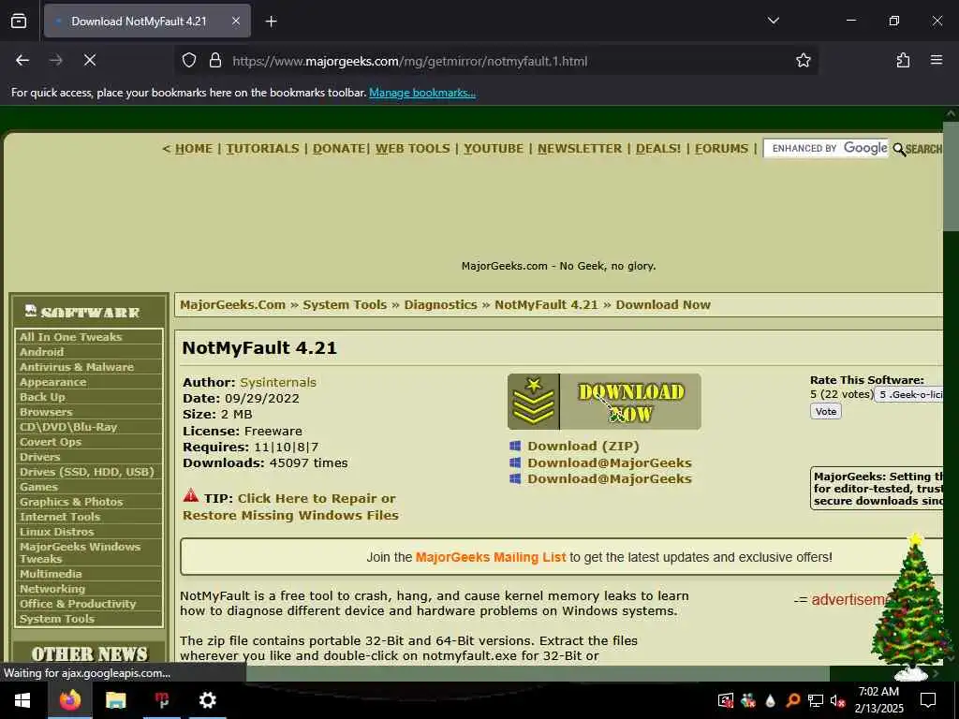Image resolution: width=959 pixels, height=719 pixels.
Task: Click the first Download@MajorGeeks mirror link
Action: click(609, 462)
